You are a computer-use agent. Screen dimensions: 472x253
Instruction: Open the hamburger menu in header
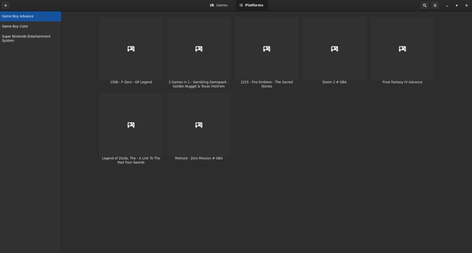[x=435, y=5]
